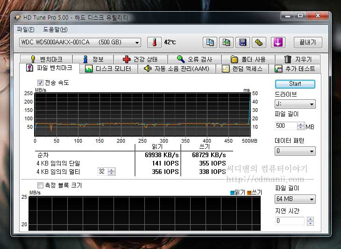The height and width of the screenshot is (249, 341).
Task: Click the queue depth 32 field
Action: click(102, 172)
